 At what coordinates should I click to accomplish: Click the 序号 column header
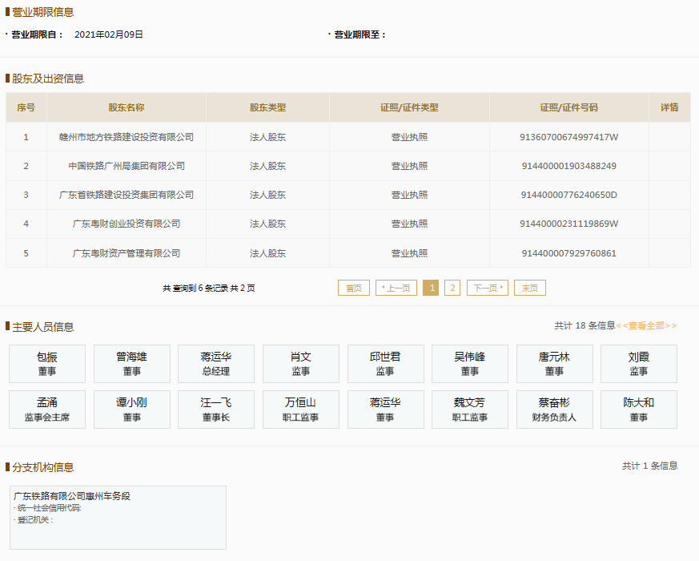26,107
